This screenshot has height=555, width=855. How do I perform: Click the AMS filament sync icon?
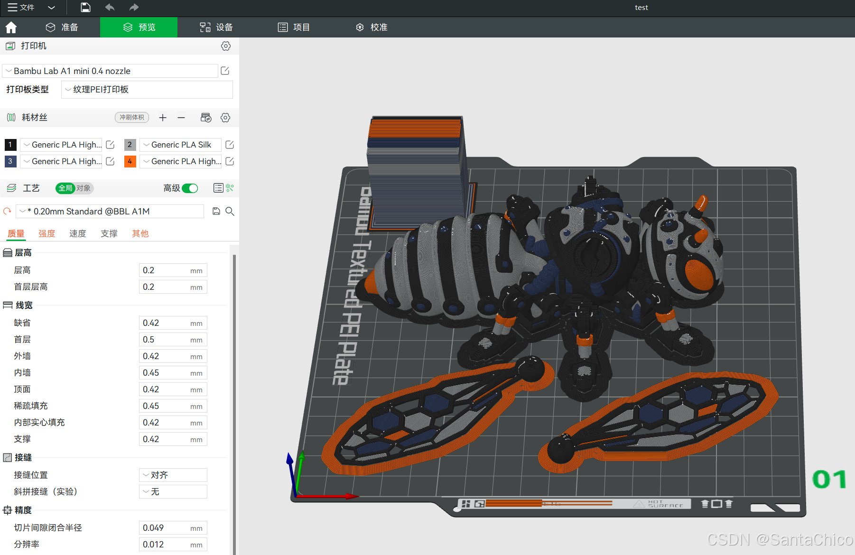tap(206, 118)
